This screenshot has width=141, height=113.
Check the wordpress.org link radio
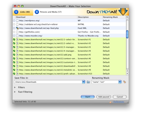point(14,21)
